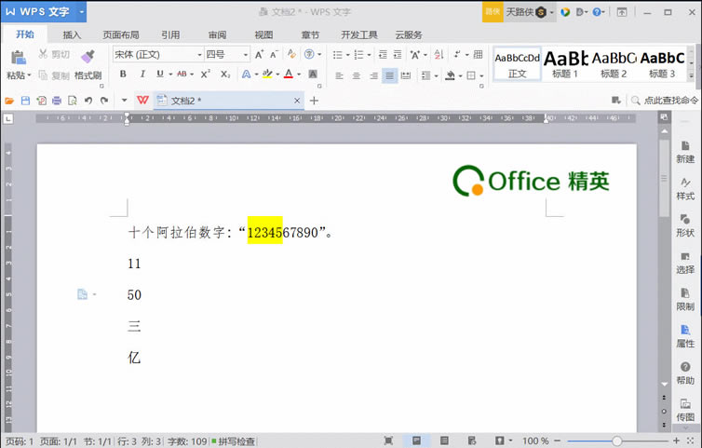
Task: Switch to the 视图 tab
Action: tap(263, 35)
